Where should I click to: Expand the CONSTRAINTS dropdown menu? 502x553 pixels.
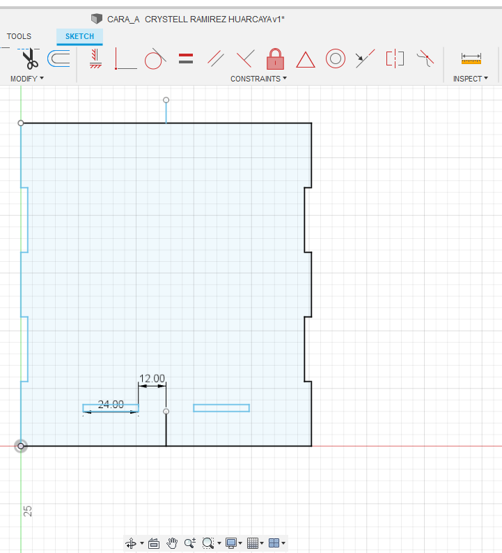tap(259, 79)
